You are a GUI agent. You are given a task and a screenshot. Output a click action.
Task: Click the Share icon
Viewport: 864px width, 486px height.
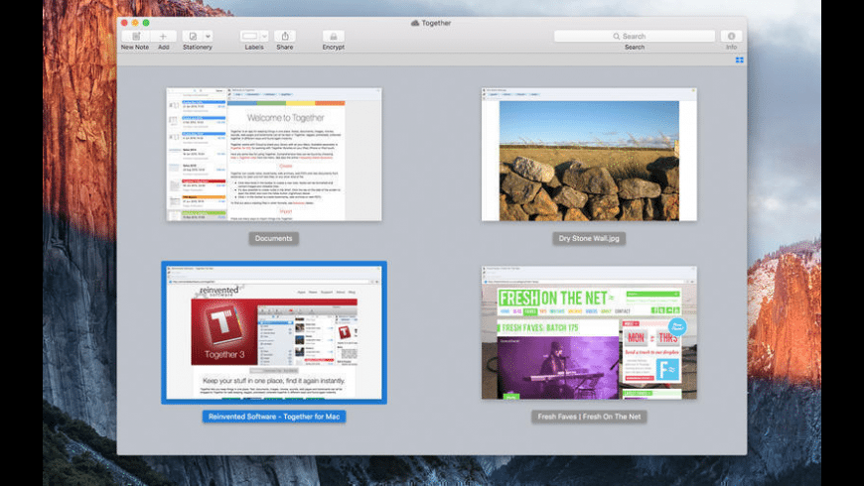click(285, 37)
